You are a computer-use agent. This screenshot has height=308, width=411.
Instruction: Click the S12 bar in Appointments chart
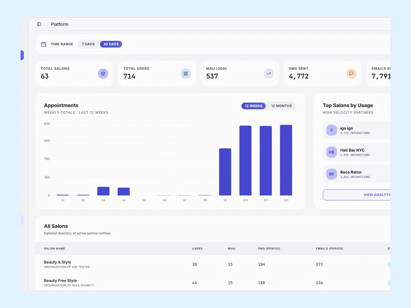tap(286, 160)
